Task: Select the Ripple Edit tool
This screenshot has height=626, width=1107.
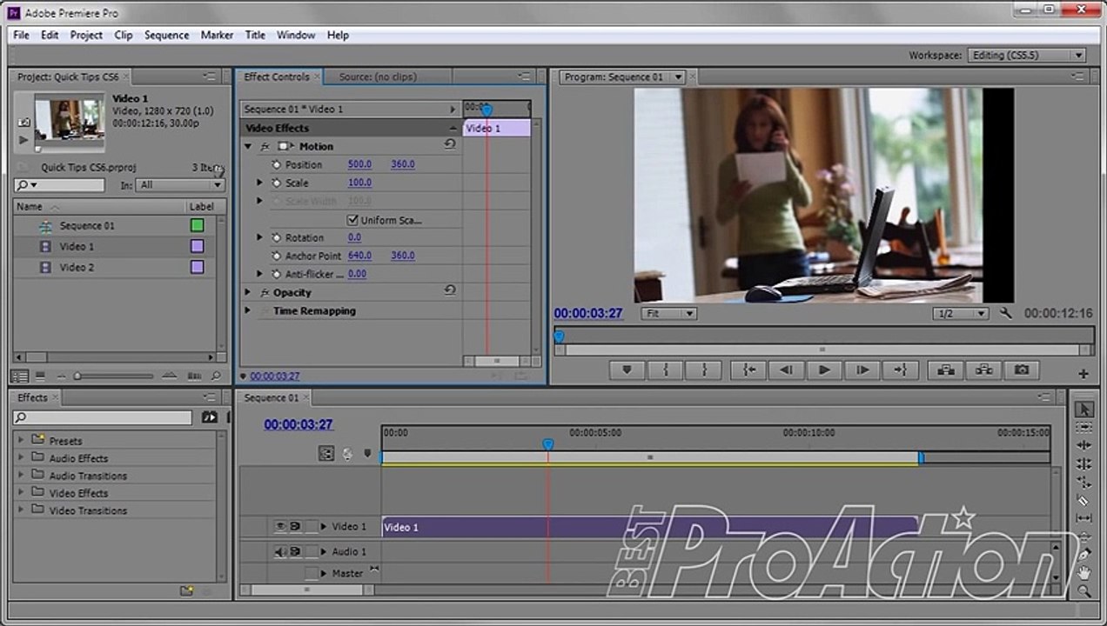Action: (1084, 446)
